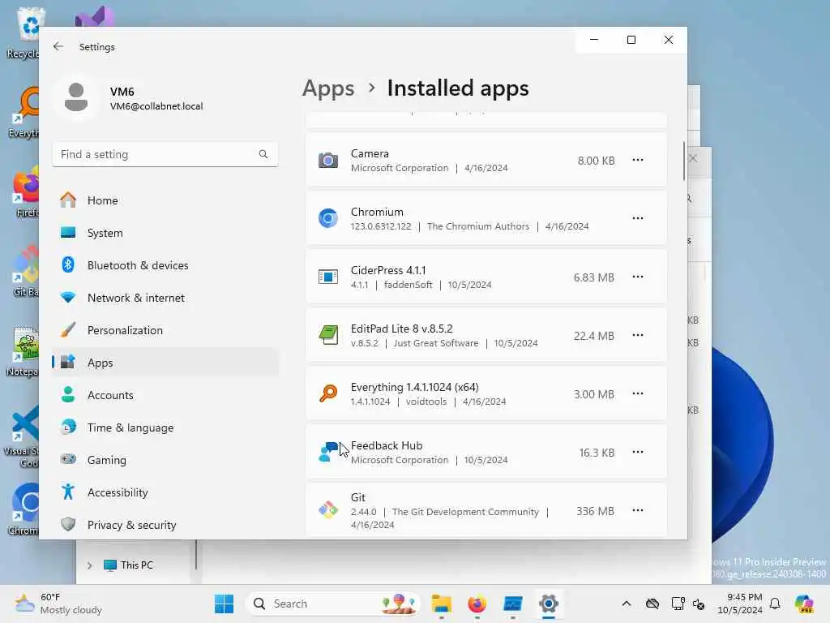Click the Visual Studio Code desktop shortcut
Viewport: 830px width, 623px height.
pos(24,436)
